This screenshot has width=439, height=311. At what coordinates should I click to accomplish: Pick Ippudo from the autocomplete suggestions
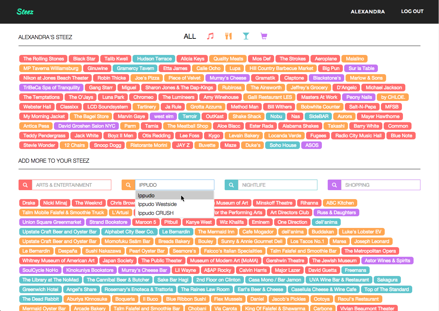point(175,196)
